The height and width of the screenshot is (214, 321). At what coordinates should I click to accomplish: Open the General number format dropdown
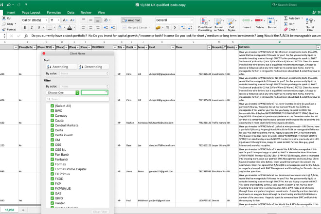point(192,20)
